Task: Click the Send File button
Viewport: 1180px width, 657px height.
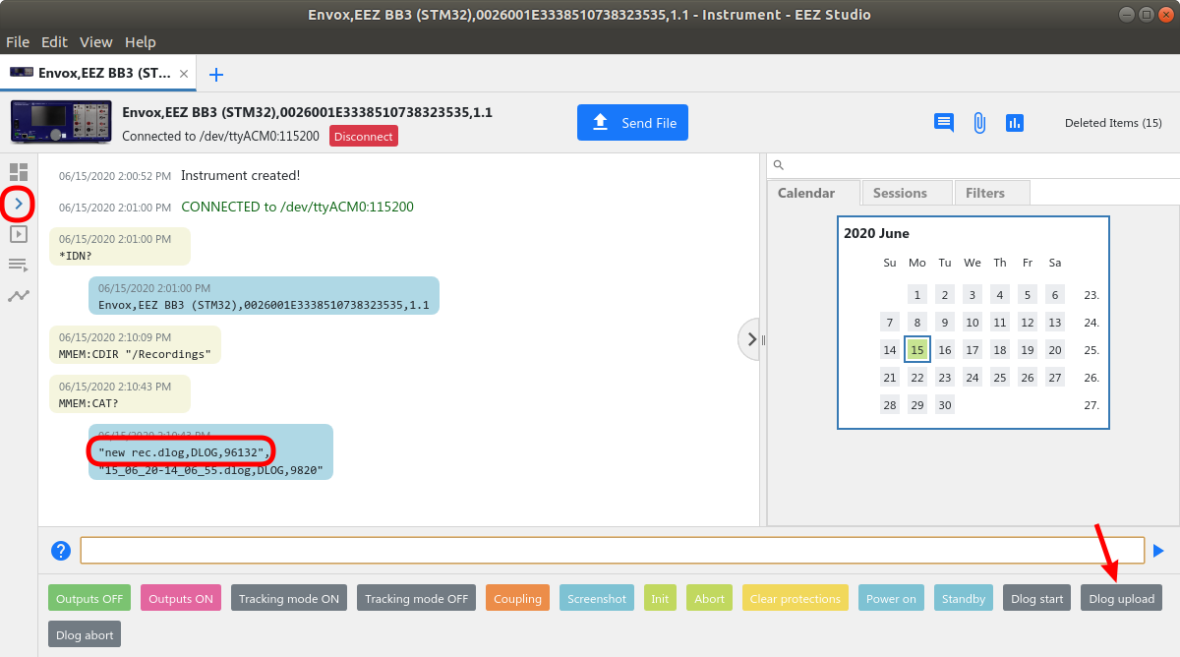Action: (632, 123)
